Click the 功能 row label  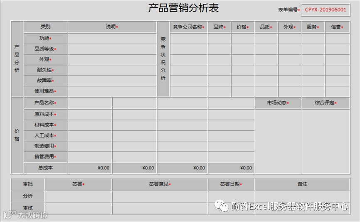click(x=45, y=39)
